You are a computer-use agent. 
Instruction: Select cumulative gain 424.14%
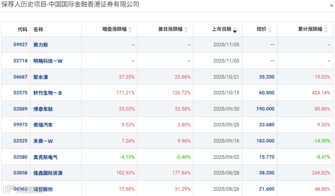[321, 93]
